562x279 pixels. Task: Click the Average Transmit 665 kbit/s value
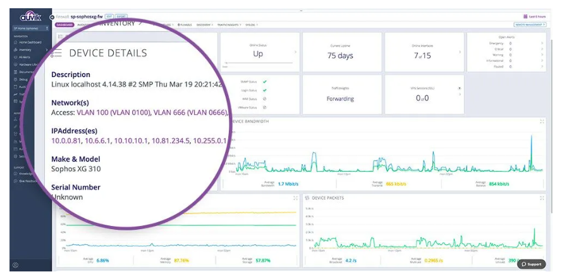point(396,184)
